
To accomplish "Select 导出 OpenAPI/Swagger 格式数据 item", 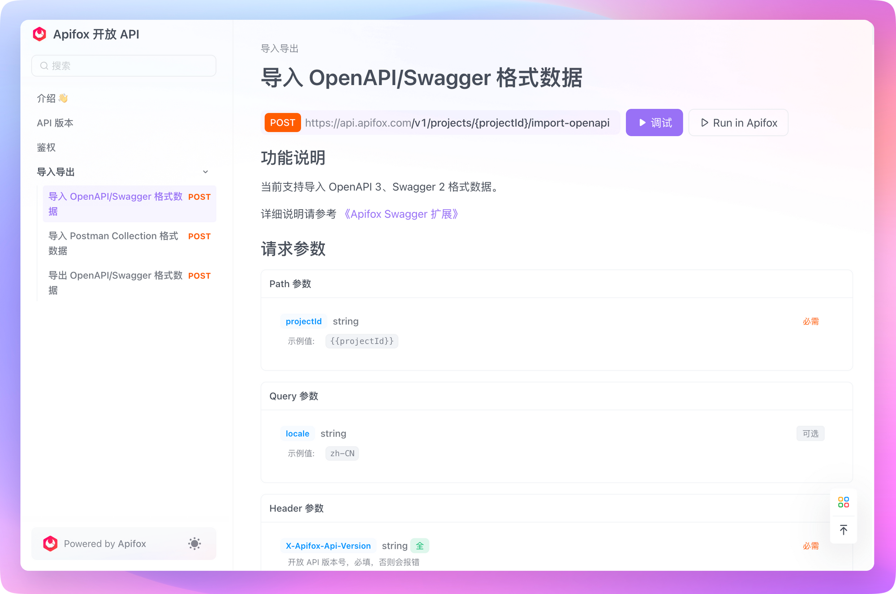I will click(129, 283).
